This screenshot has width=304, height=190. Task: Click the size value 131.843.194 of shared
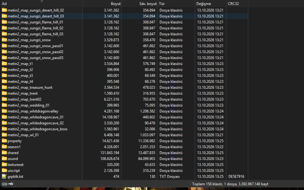coord(110,153)
